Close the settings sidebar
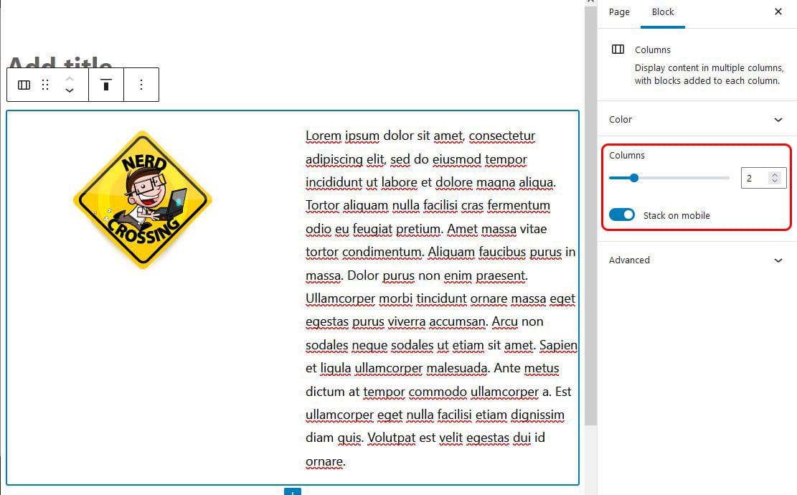Image resolution: width=797 pixels, height=495 pixels. pos(778,12)
